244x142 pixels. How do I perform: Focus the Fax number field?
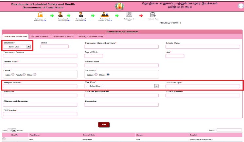click(x=121, y=105)
